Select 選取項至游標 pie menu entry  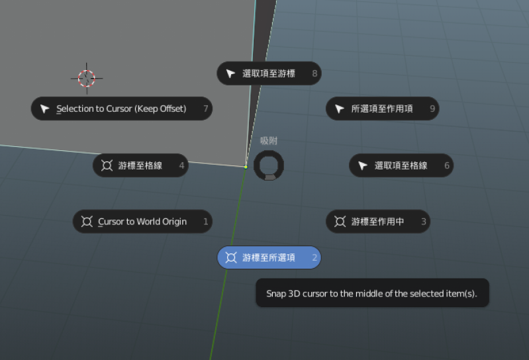click(269, 73)
